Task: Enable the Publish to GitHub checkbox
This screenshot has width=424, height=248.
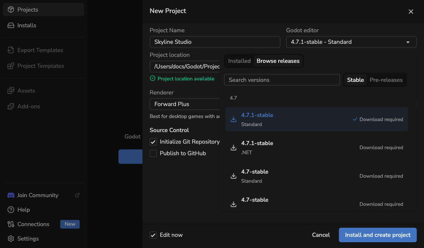Action: 153,153
